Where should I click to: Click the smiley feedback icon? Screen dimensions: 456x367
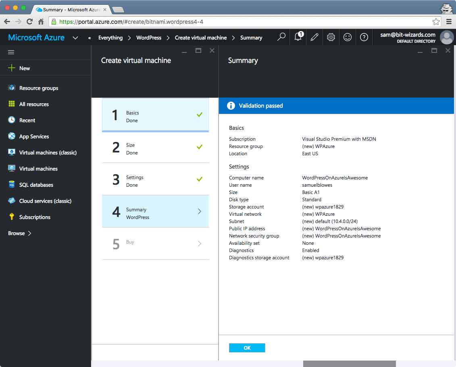coord(347,37)
